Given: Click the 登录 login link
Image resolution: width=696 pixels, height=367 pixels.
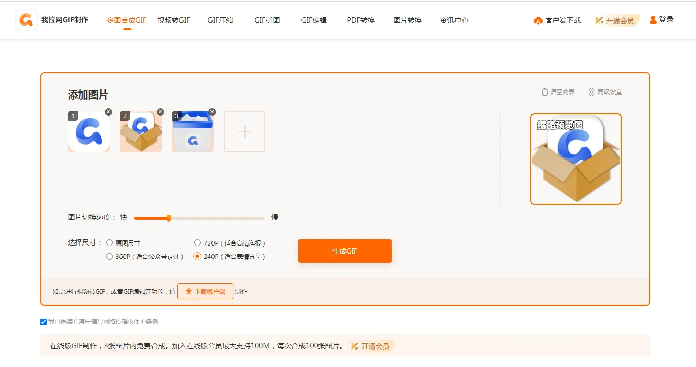Looking at the screenshot, I should click(x=661, y=20).
